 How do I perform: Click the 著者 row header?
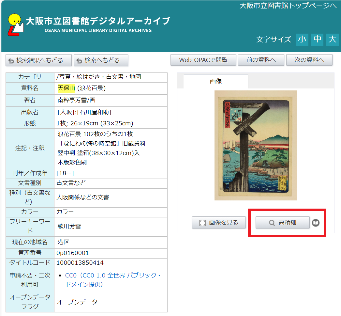(30, 100)
